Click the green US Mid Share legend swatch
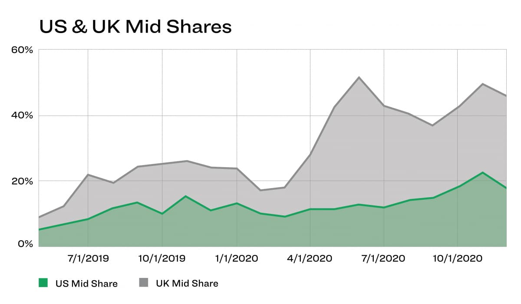 coord(43,283)
